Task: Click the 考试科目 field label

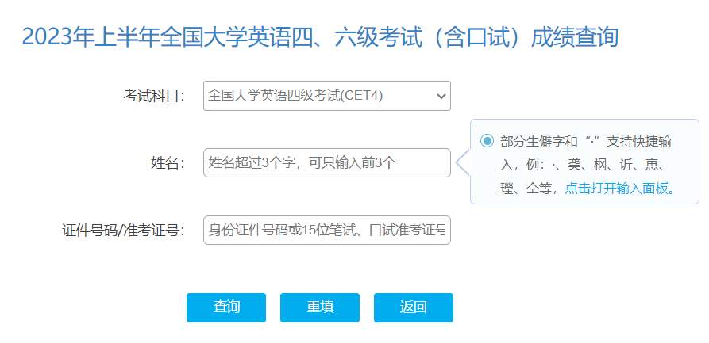Action: 154,96
